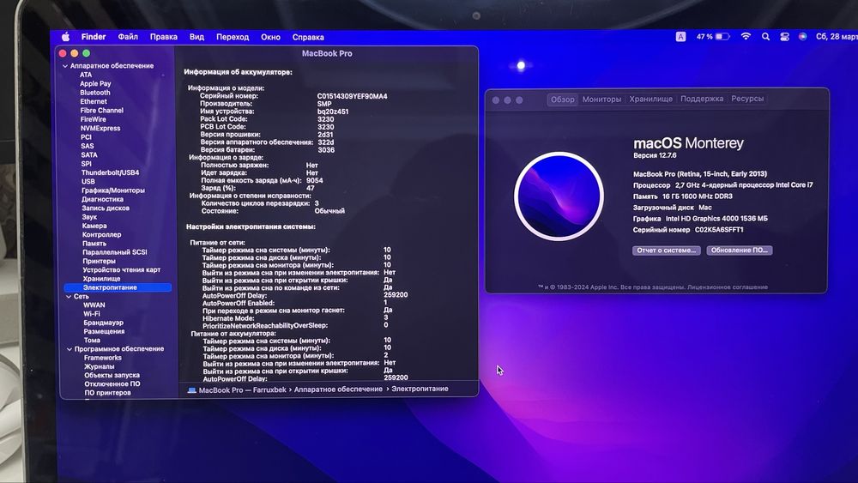Open the Файл menu

pyautogui.click(x=128, y=37)
